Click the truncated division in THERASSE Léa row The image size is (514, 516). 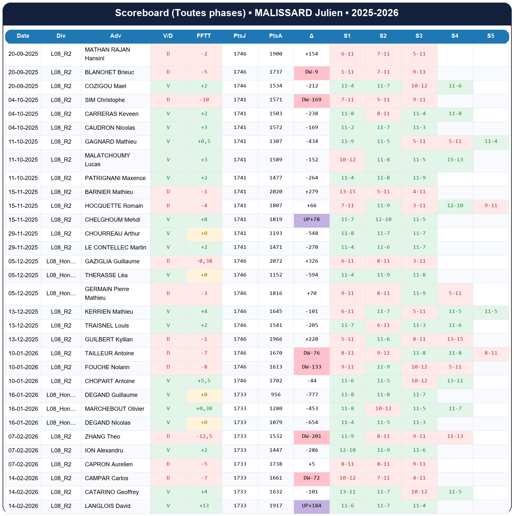pyautogui.click(x=61, y=275)
